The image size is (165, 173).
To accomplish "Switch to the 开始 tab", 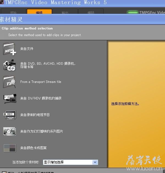I will click(x=13, y=11).
